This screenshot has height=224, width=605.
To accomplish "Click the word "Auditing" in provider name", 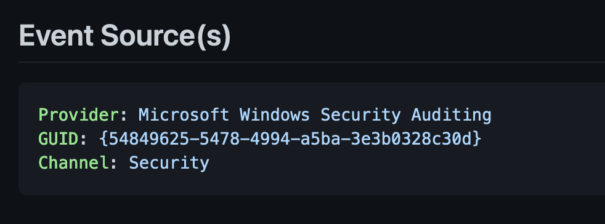I will coord(452,116).
